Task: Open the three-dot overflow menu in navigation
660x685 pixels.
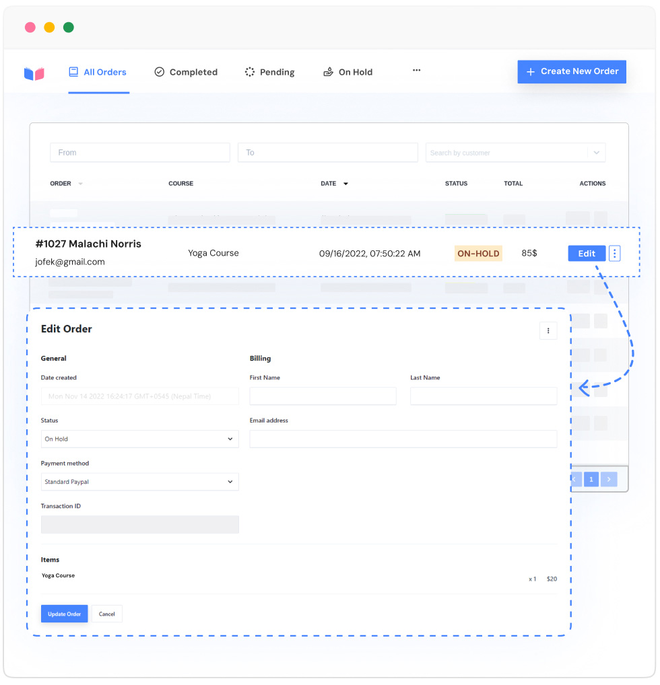Action: coord(416,71)
